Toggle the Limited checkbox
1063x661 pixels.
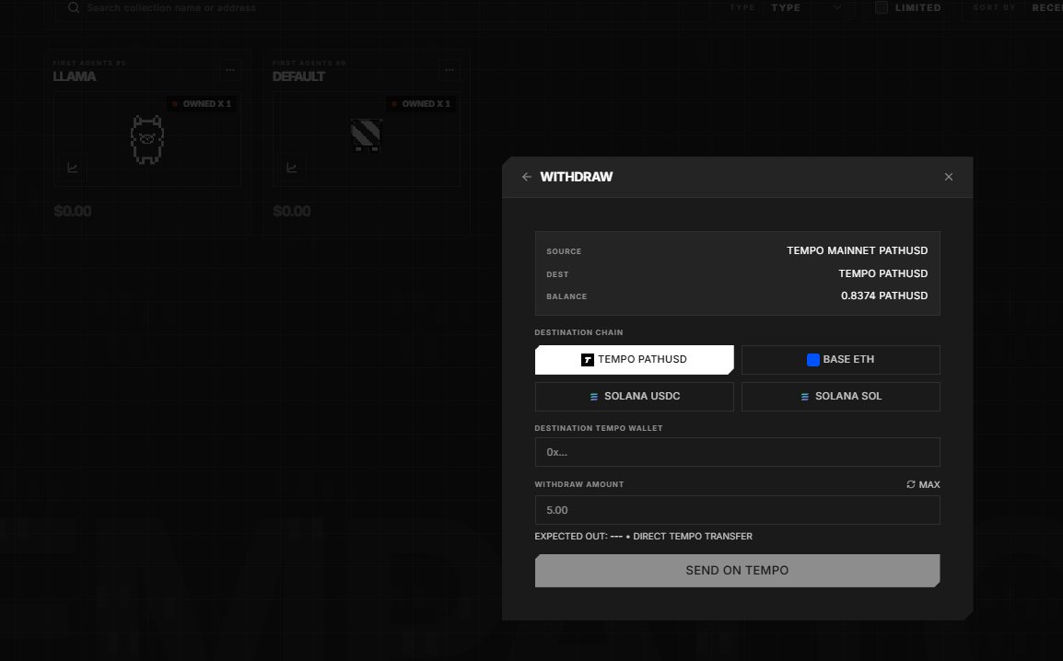point(882,7)
